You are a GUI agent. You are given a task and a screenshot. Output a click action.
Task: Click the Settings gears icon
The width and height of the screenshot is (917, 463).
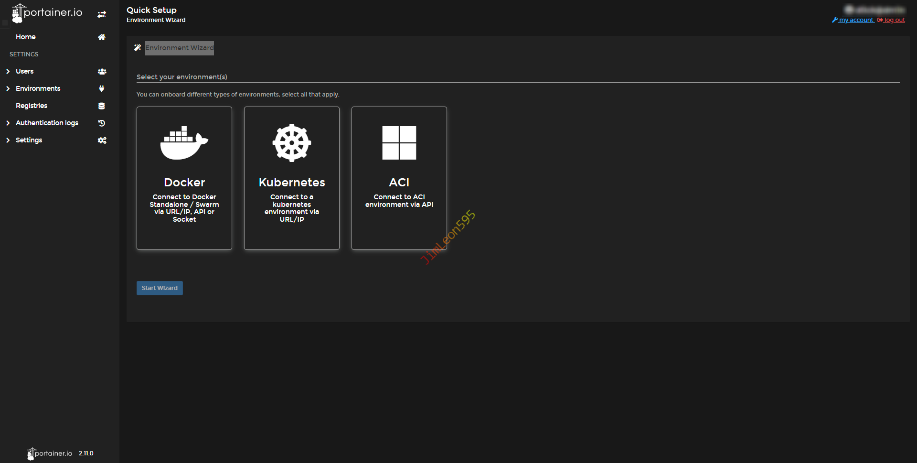point(102,140)
